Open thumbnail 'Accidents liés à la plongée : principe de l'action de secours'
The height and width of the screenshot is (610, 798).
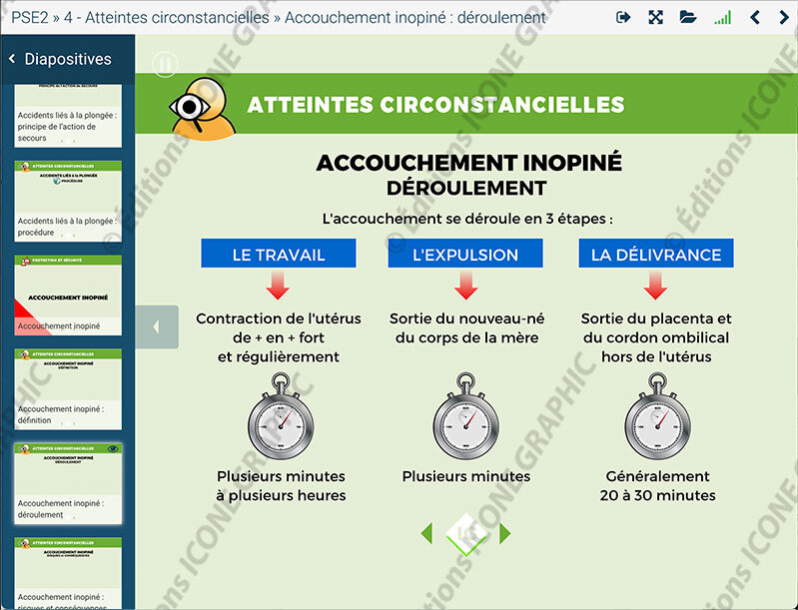pos(68,116)
